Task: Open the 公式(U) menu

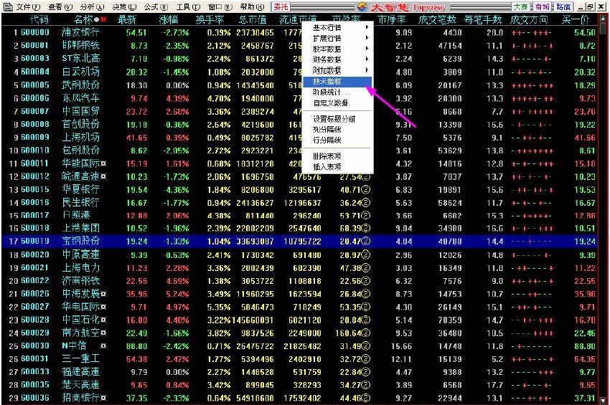Action: (156, 6)
